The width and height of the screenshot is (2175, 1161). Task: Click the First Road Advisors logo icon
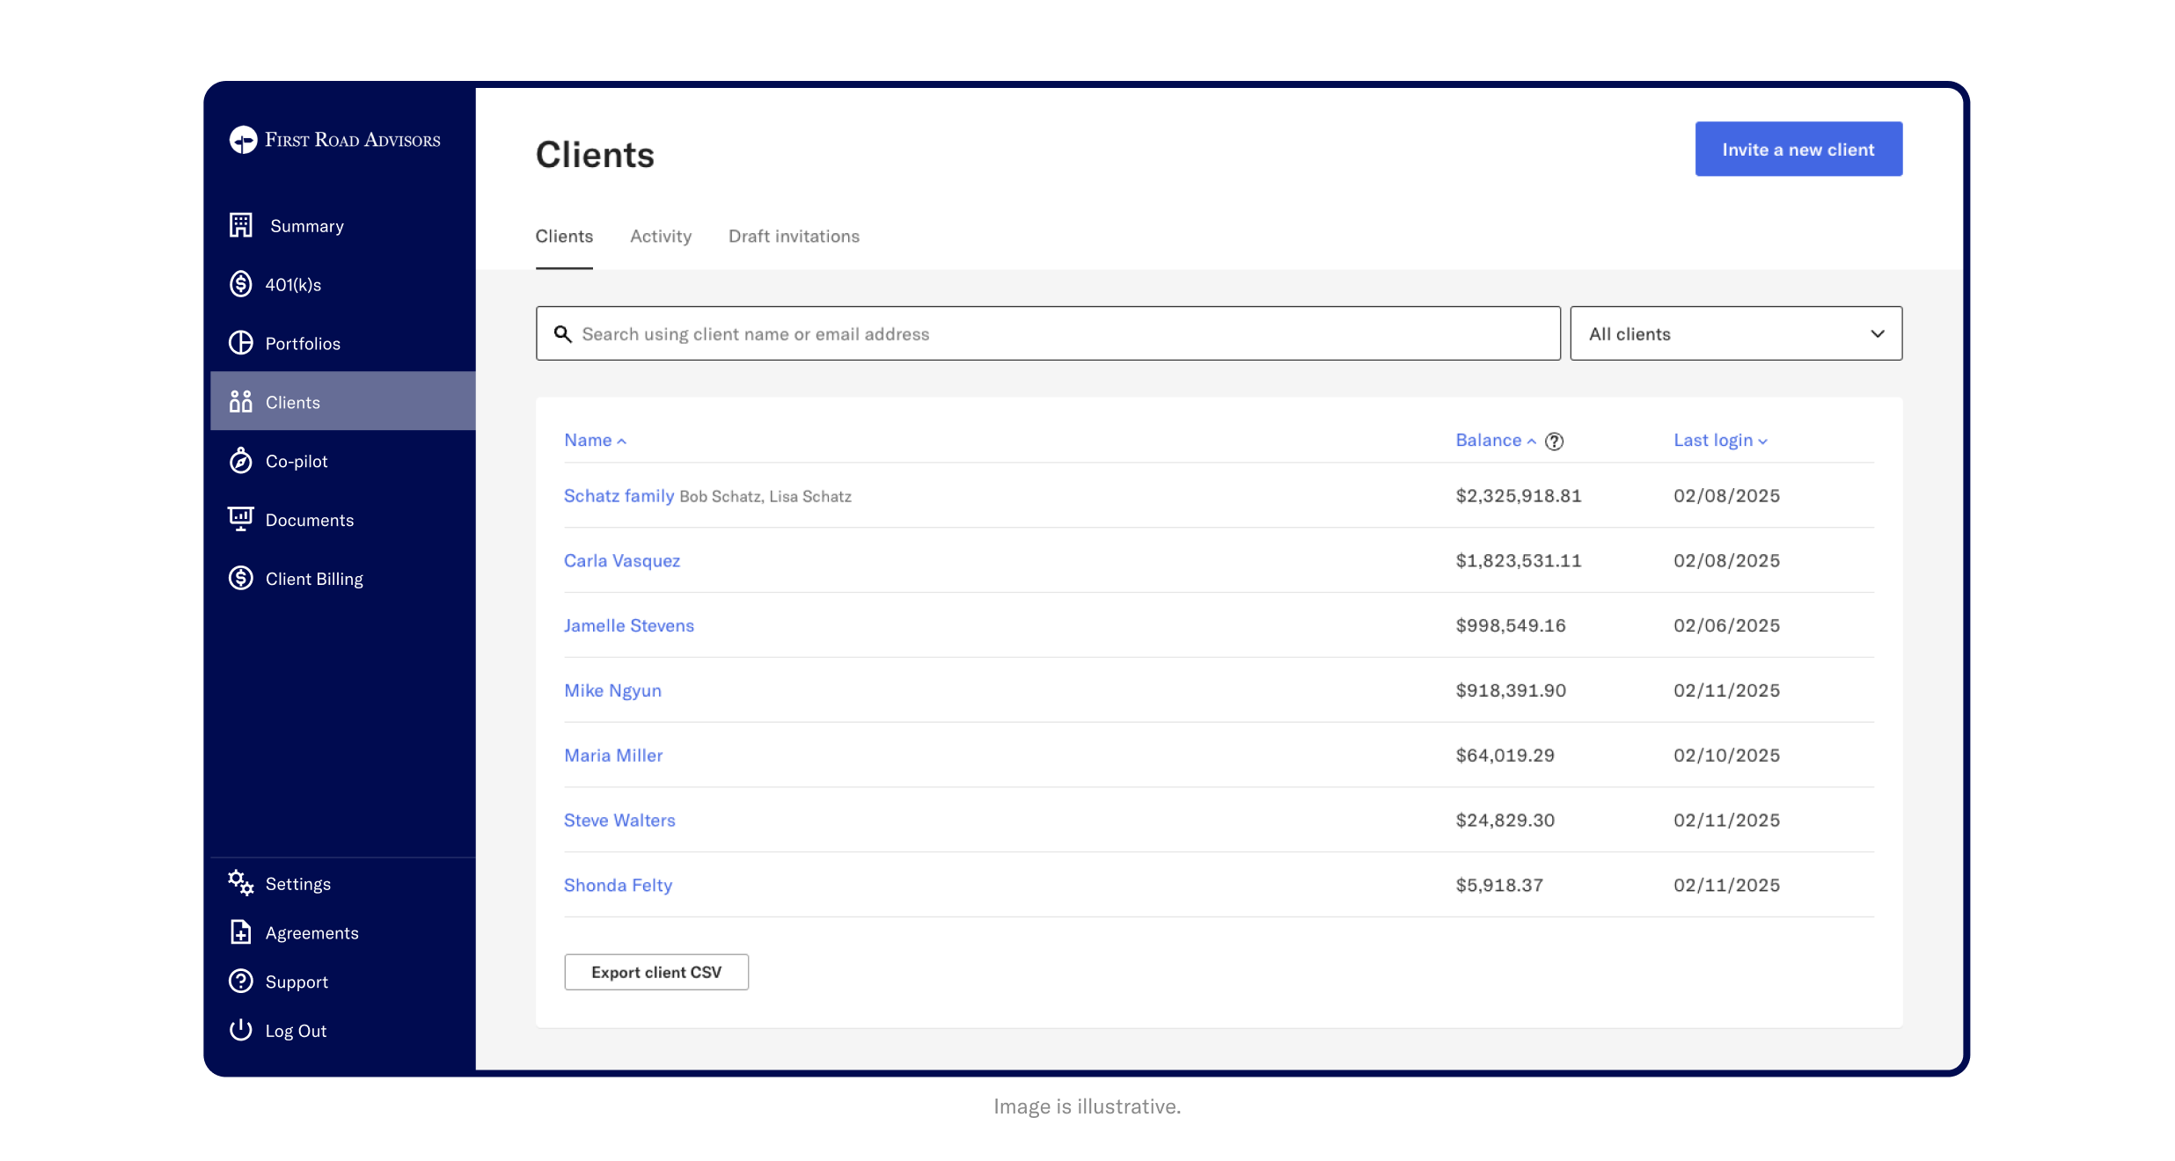243,140
